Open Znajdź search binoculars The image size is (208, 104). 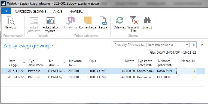pos(147,23)
